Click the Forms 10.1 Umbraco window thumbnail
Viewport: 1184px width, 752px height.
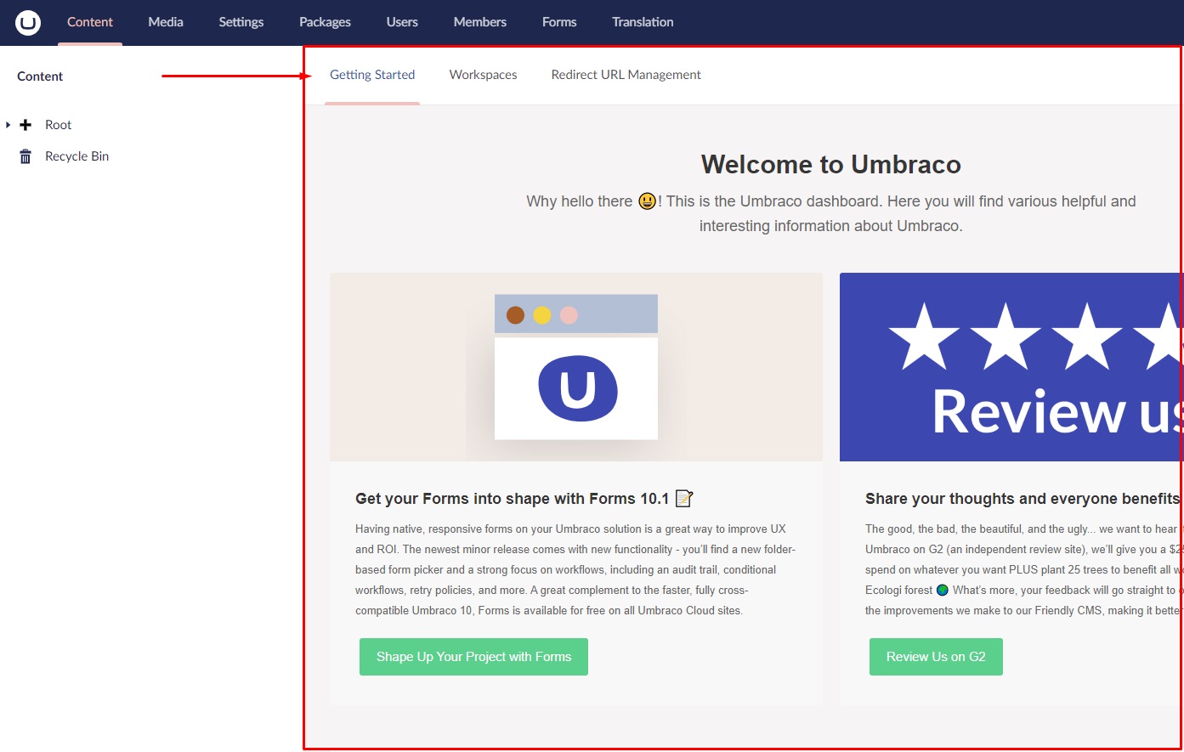point(576,367)
